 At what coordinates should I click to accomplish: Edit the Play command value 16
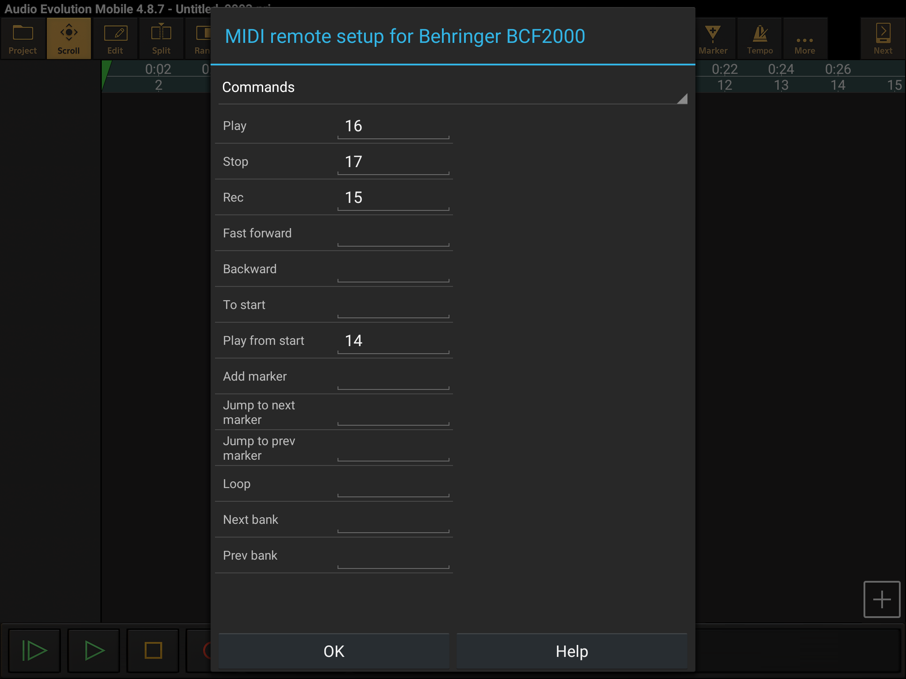393,126
